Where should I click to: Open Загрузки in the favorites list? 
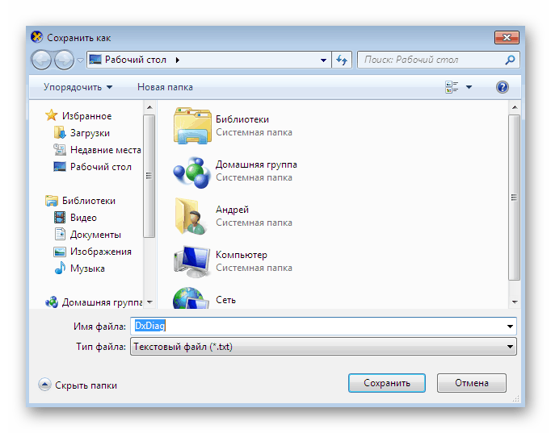click(x=90, y=133)
